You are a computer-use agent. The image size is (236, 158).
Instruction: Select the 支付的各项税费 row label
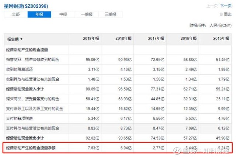pos(20,118)
